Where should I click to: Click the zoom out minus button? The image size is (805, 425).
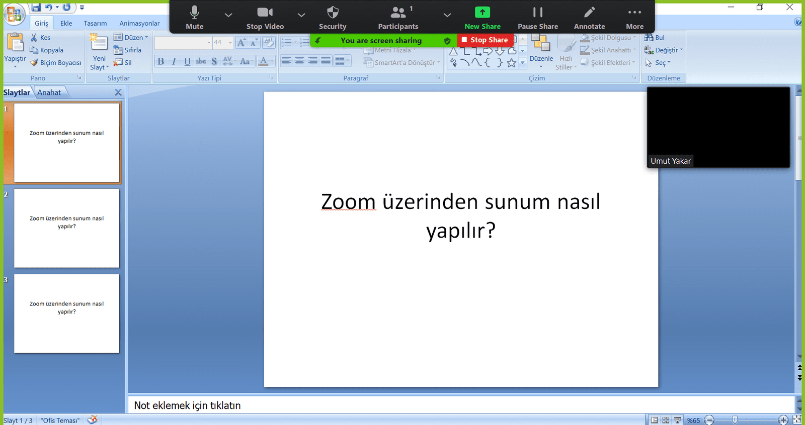(x=709, y=420)
